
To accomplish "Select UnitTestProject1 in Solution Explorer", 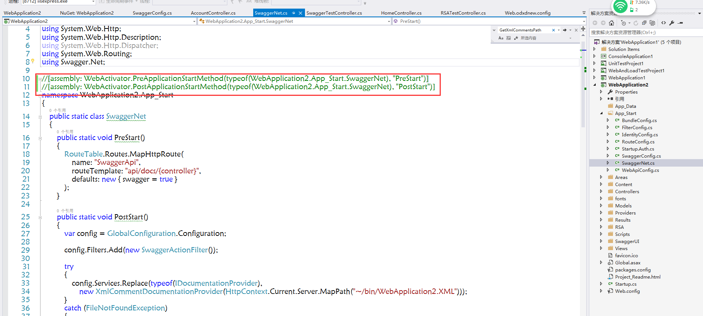I will click(625, 64).
